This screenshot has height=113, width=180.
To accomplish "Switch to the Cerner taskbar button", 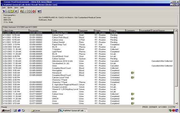I will [45, 111].
